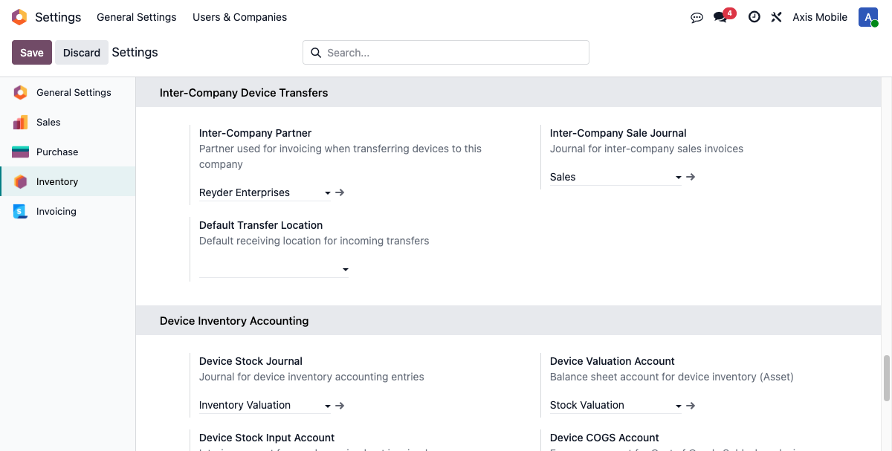Open the developer tools icon
The image size is (892, 451).
pyautogui.click(x=776, y=17)
